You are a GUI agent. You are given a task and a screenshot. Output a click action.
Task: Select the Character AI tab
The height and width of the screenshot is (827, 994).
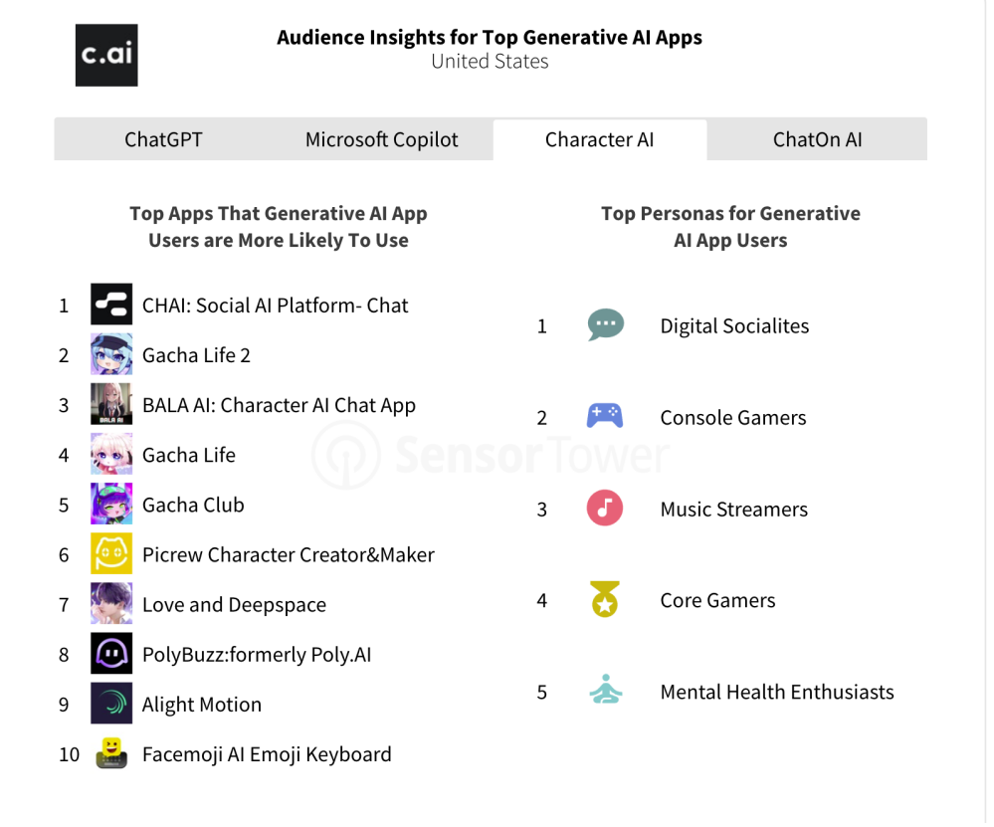click(x=600, y=139)
